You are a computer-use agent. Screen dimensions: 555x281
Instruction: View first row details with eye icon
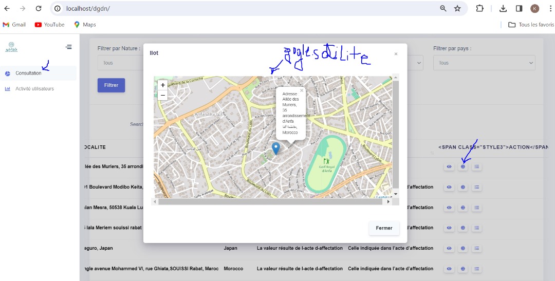pos(449,166)
